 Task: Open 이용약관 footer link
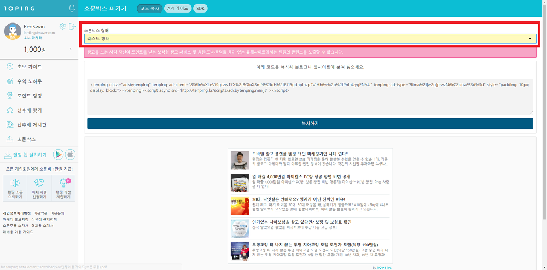pos(40,213)
